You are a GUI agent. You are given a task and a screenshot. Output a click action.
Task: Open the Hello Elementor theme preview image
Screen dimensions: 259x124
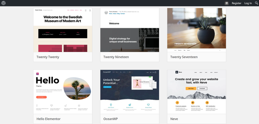tap(63, 92)
